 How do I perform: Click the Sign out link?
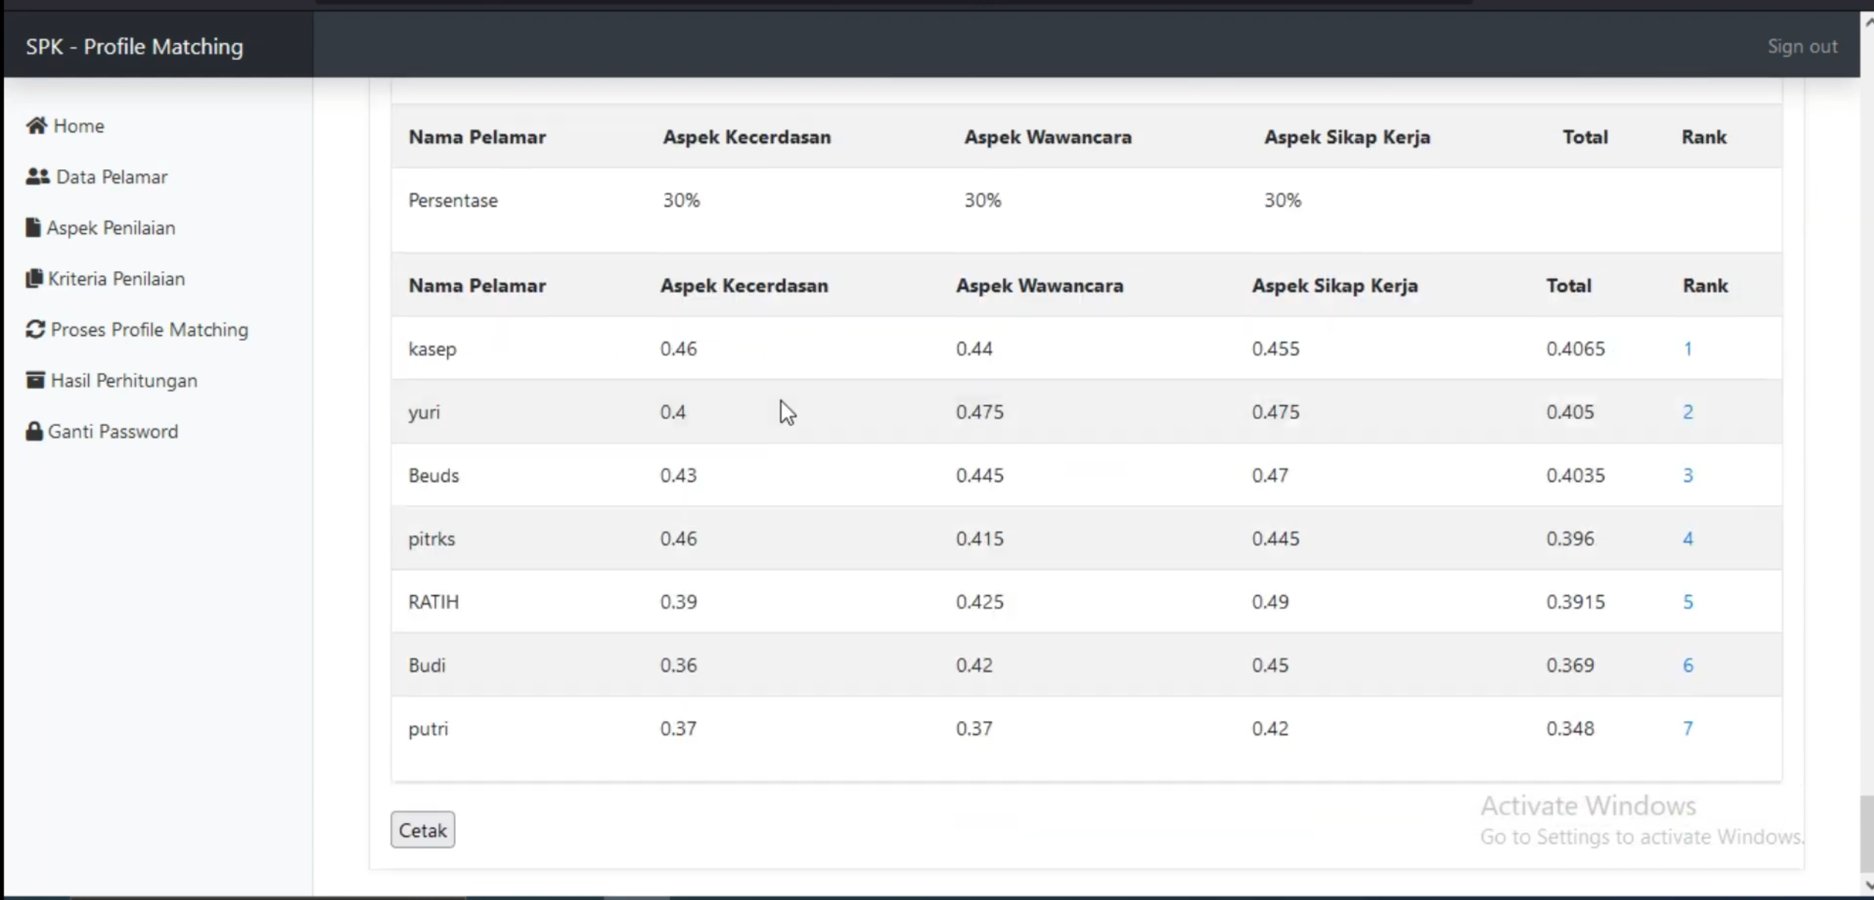tap(1802, 46)
